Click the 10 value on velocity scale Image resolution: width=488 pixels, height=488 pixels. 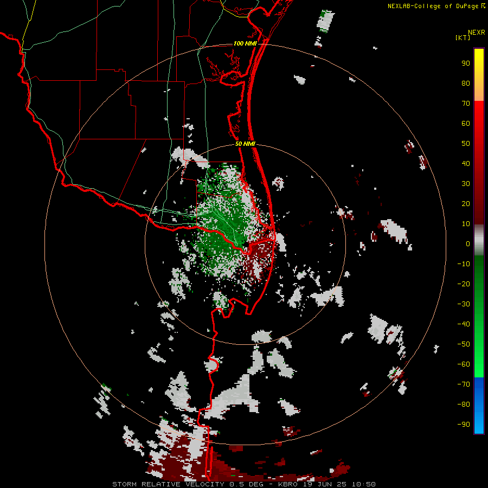(x=466, y=224)
